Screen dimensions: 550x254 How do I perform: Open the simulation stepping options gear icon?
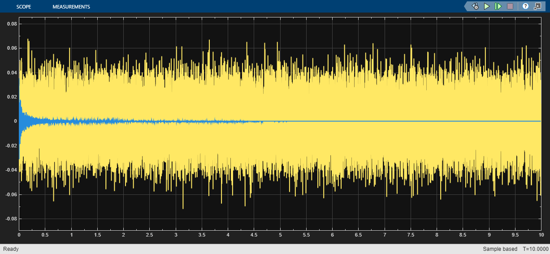pyautogui.click(x=476, y=6)
